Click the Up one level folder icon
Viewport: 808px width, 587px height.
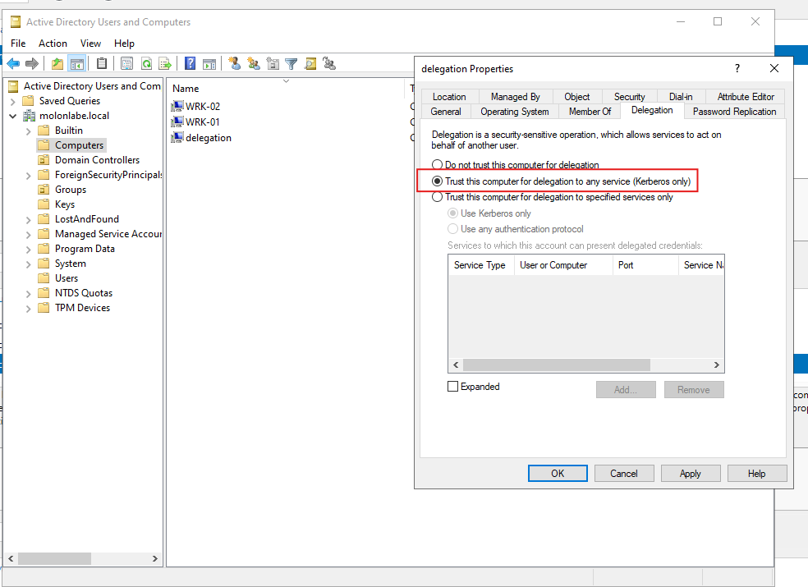tap(57, 63)
